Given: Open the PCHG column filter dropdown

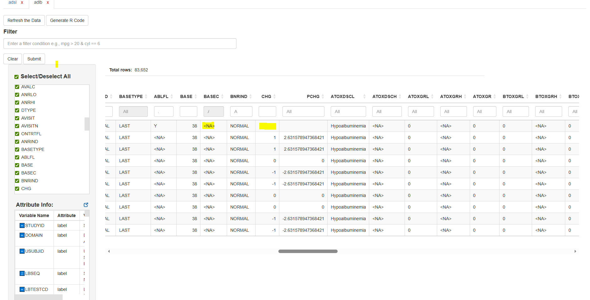Looking at the screenshot, I should (303, 111).
